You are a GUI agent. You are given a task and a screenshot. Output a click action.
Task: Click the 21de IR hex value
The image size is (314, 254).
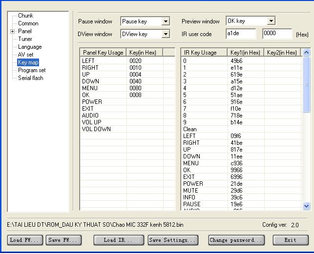pyautogui.click(x=236, y=184)
